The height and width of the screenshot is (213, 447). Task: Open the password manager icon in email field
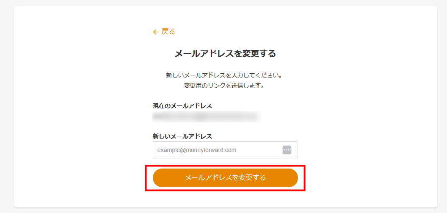click(287, 150)
